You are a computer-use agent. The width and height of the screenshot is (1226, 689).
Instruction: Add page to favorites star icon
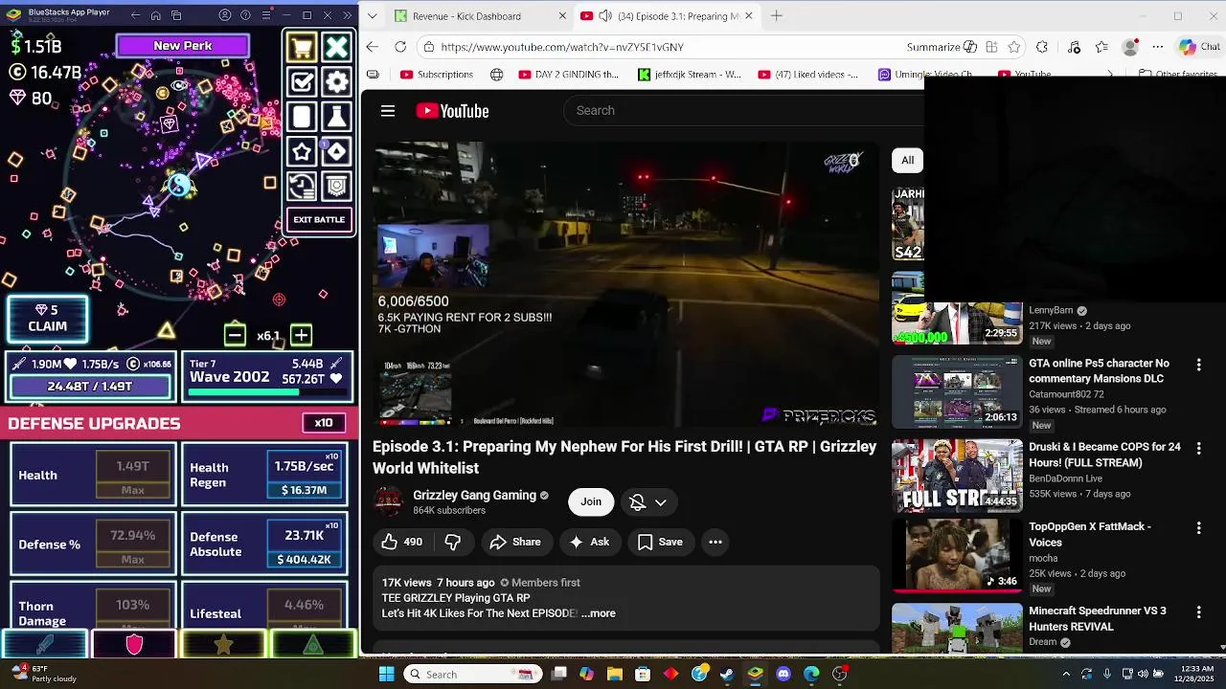click(x=1014, y=47)
